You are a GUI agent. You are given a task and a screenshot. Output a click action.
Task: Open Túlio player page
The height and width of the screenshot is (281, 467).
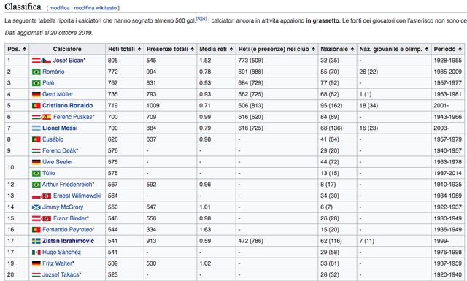pyautogui.click(x=49, y=174)
